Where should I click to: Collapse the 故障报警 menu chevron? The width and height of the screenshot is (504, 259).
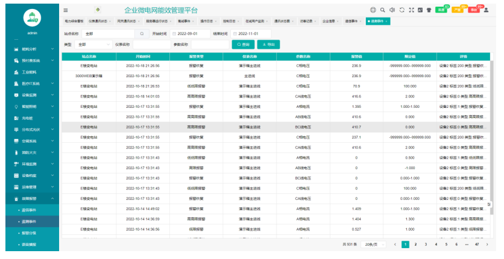52,199
